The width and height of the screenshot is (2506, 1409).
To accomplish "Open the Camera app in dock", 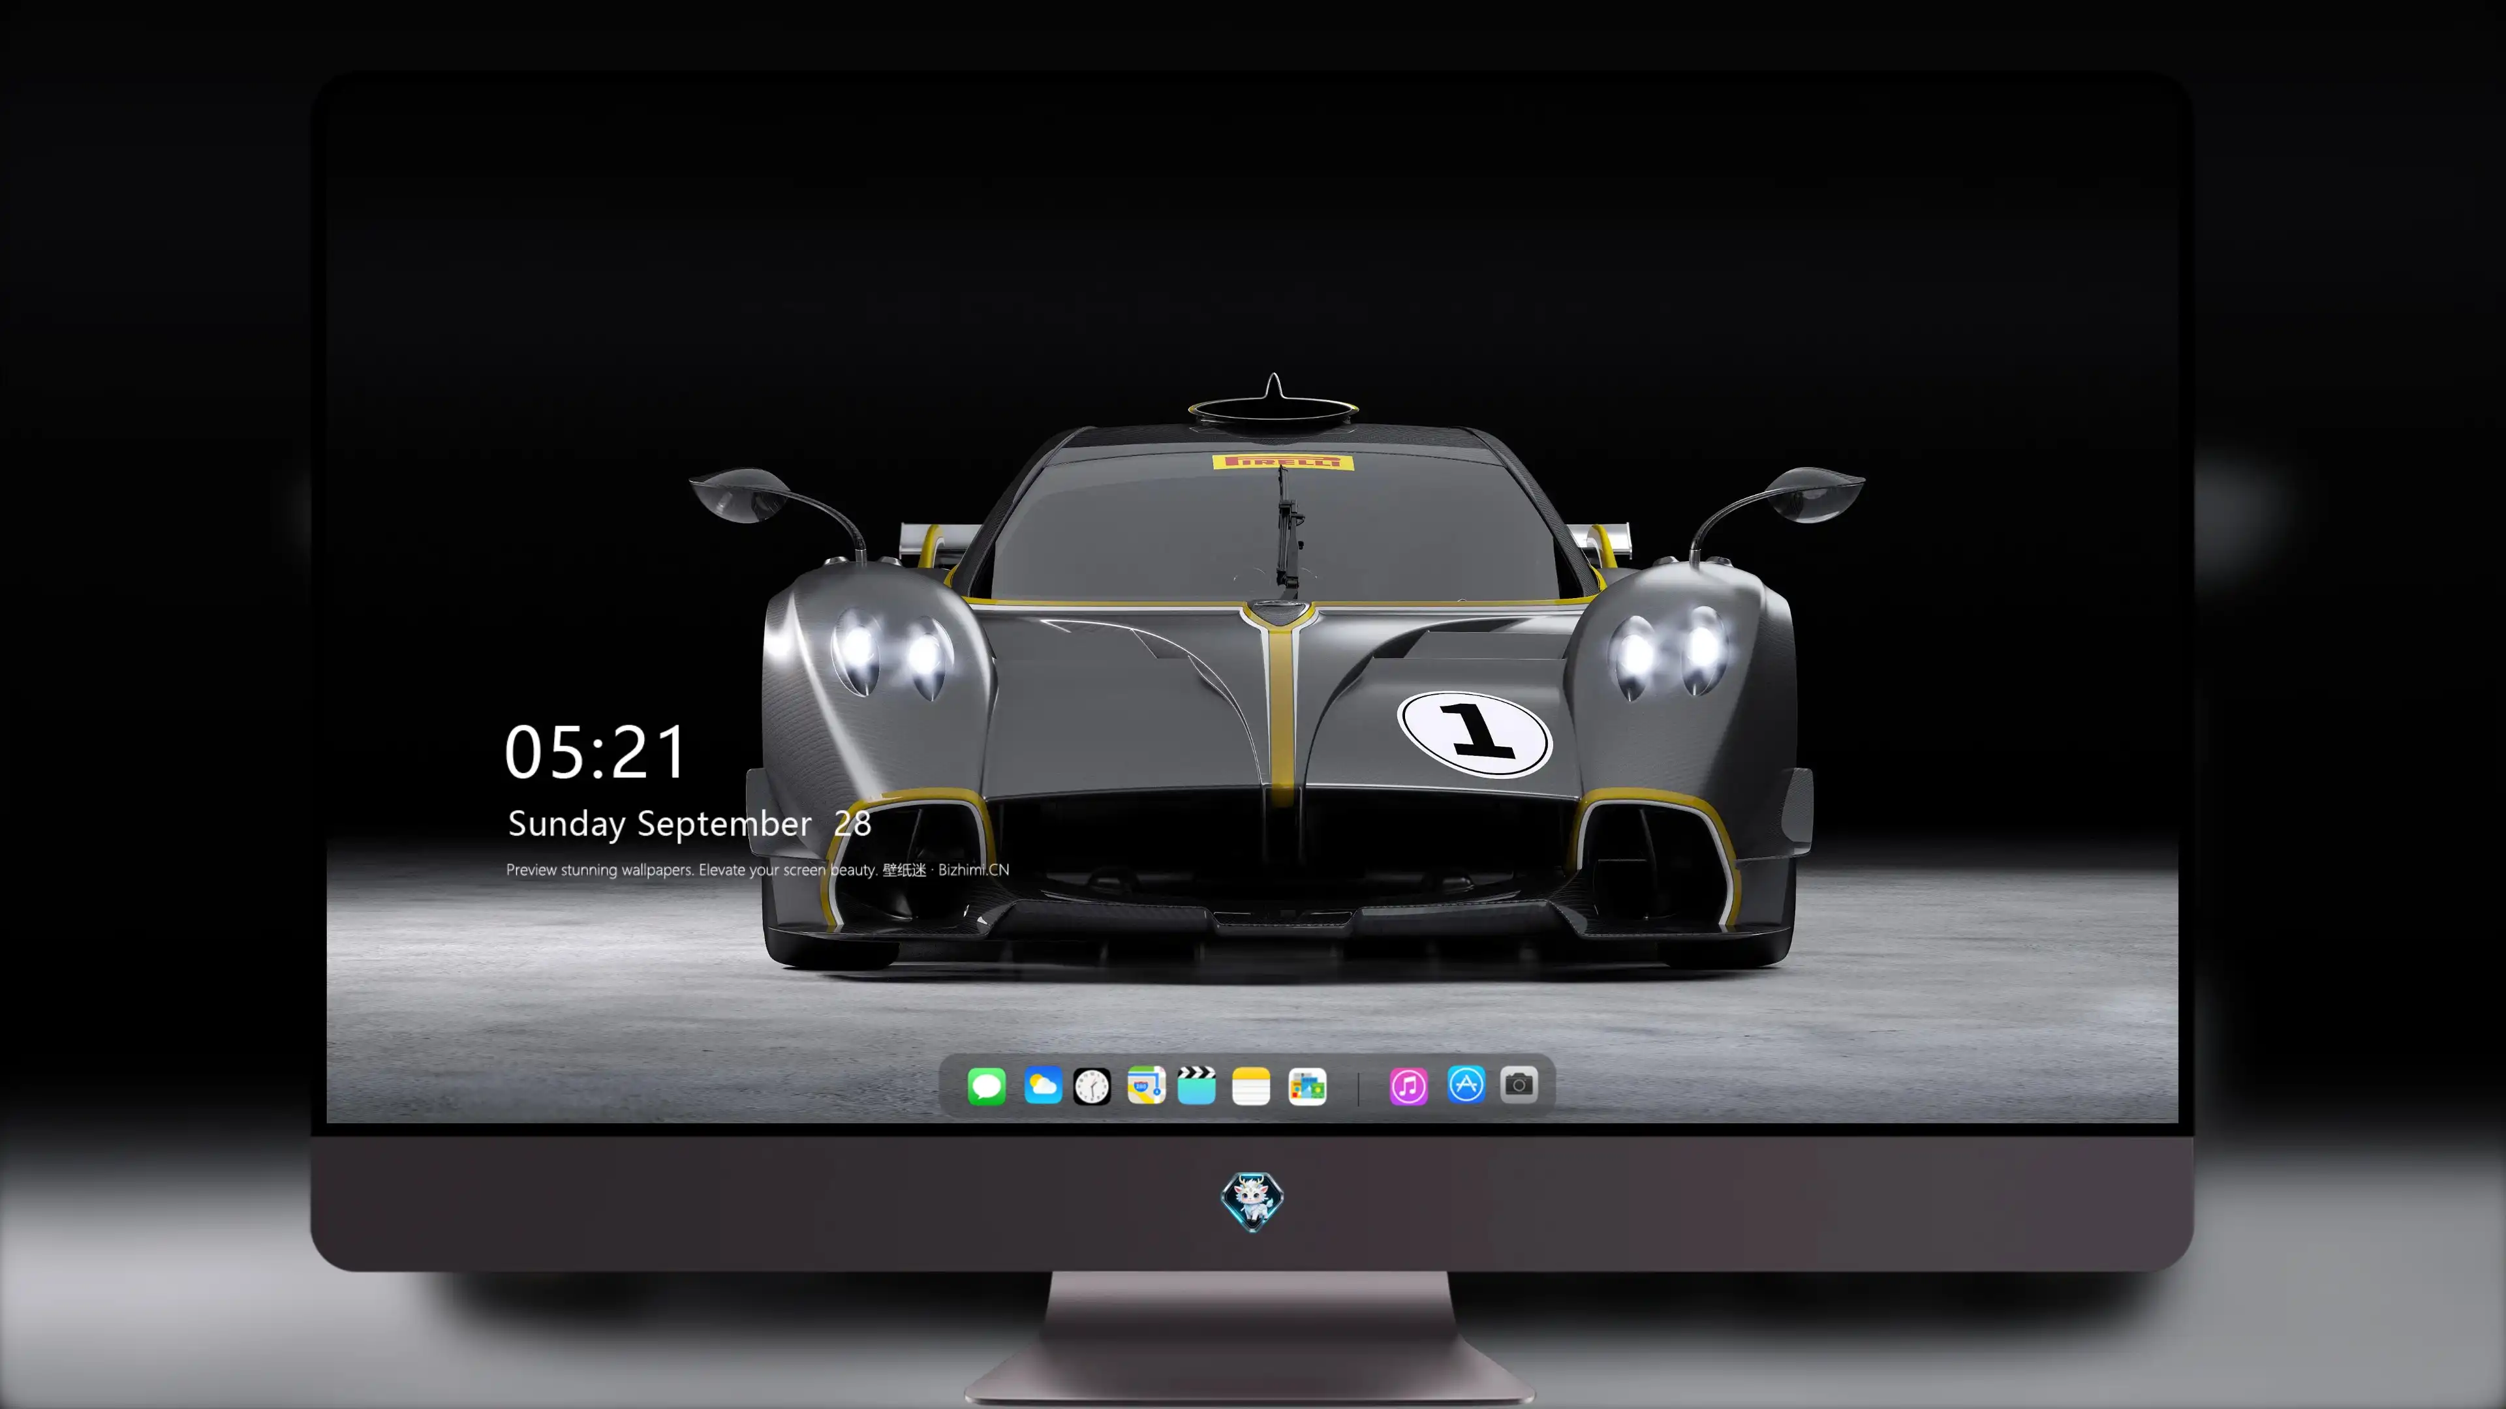I will tap(1519, 1084).
